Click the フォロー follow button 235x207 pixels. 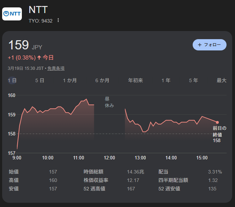pyautogui.click(x=209, y=45)
